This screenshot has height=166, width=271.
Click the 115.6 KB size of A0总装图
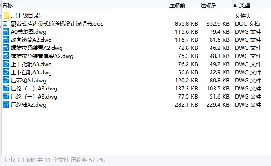(186, 32)
